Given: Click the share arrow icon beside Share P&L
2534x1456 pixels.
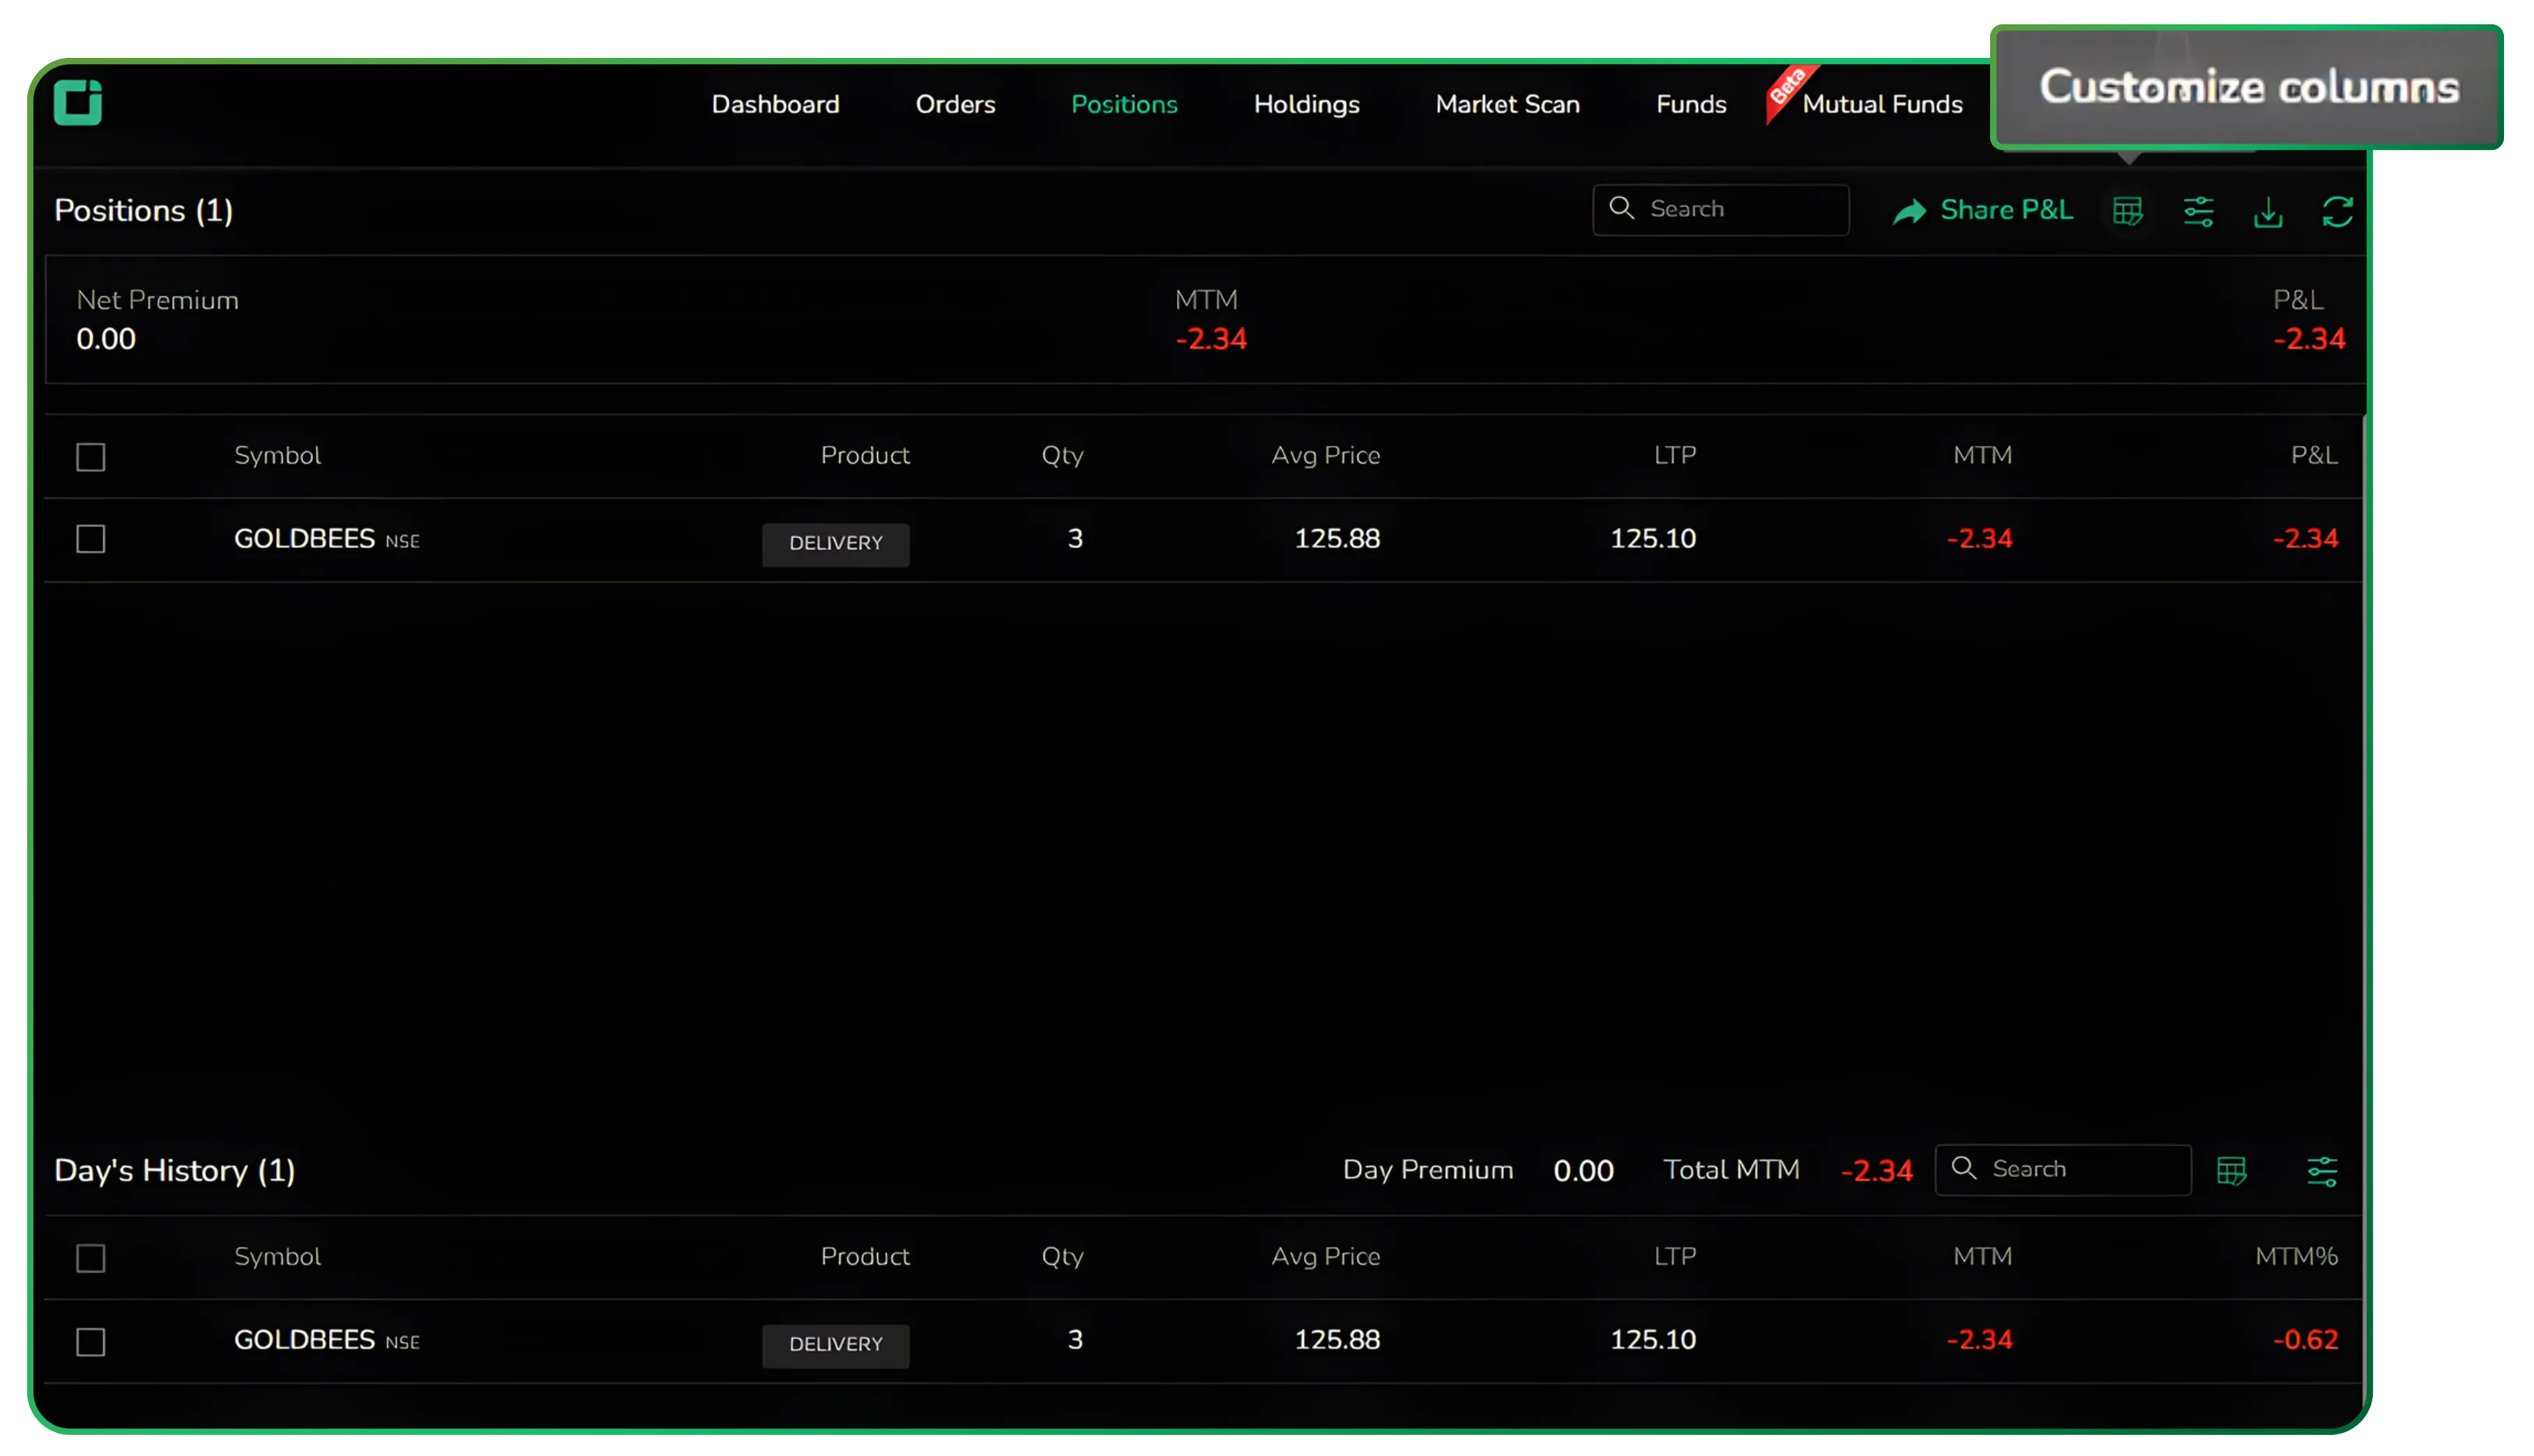Looking at the screenshot, I should pyautogui.click(x=1910, y=210).
